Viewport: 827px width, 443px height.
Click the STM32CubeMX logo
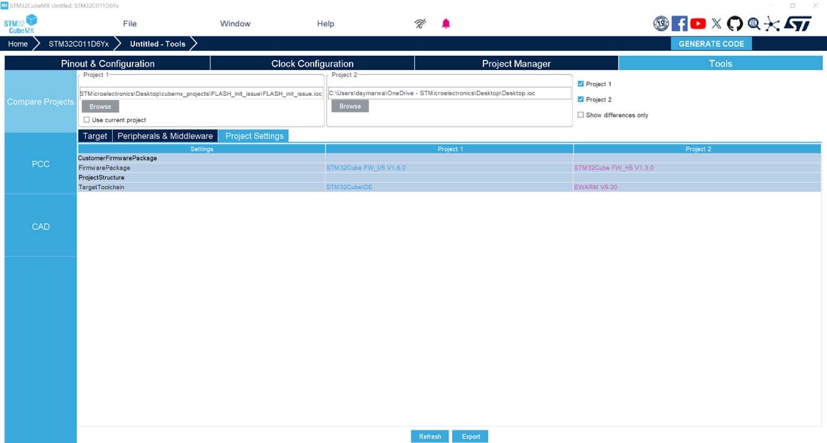pos(20,24)
